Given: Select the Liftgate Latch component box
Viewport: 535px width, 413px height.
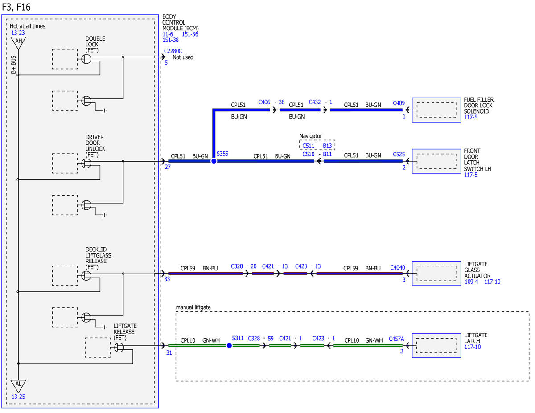Looking at the screenshot, I should click(436, 345).
